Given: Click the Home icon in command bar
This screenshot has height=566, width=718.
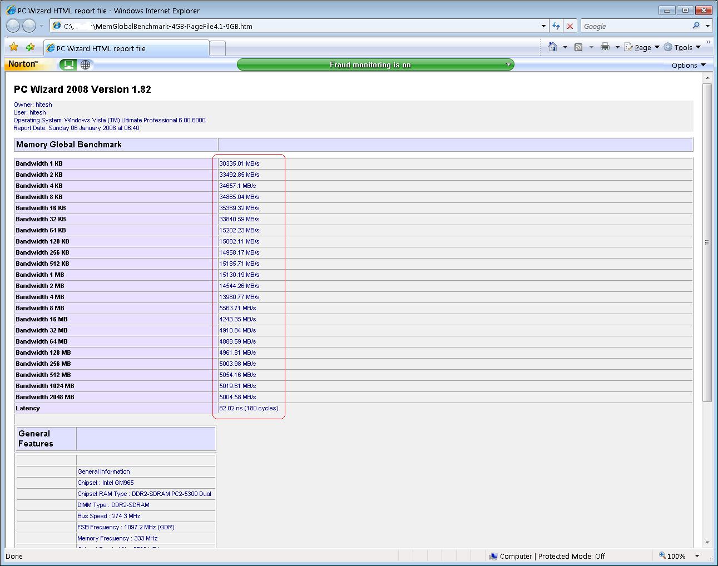Looking at the screenshot, I should 553,47.
